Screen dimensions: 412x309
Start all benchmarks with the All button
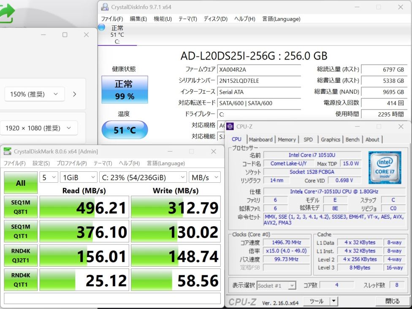(20, 183)
